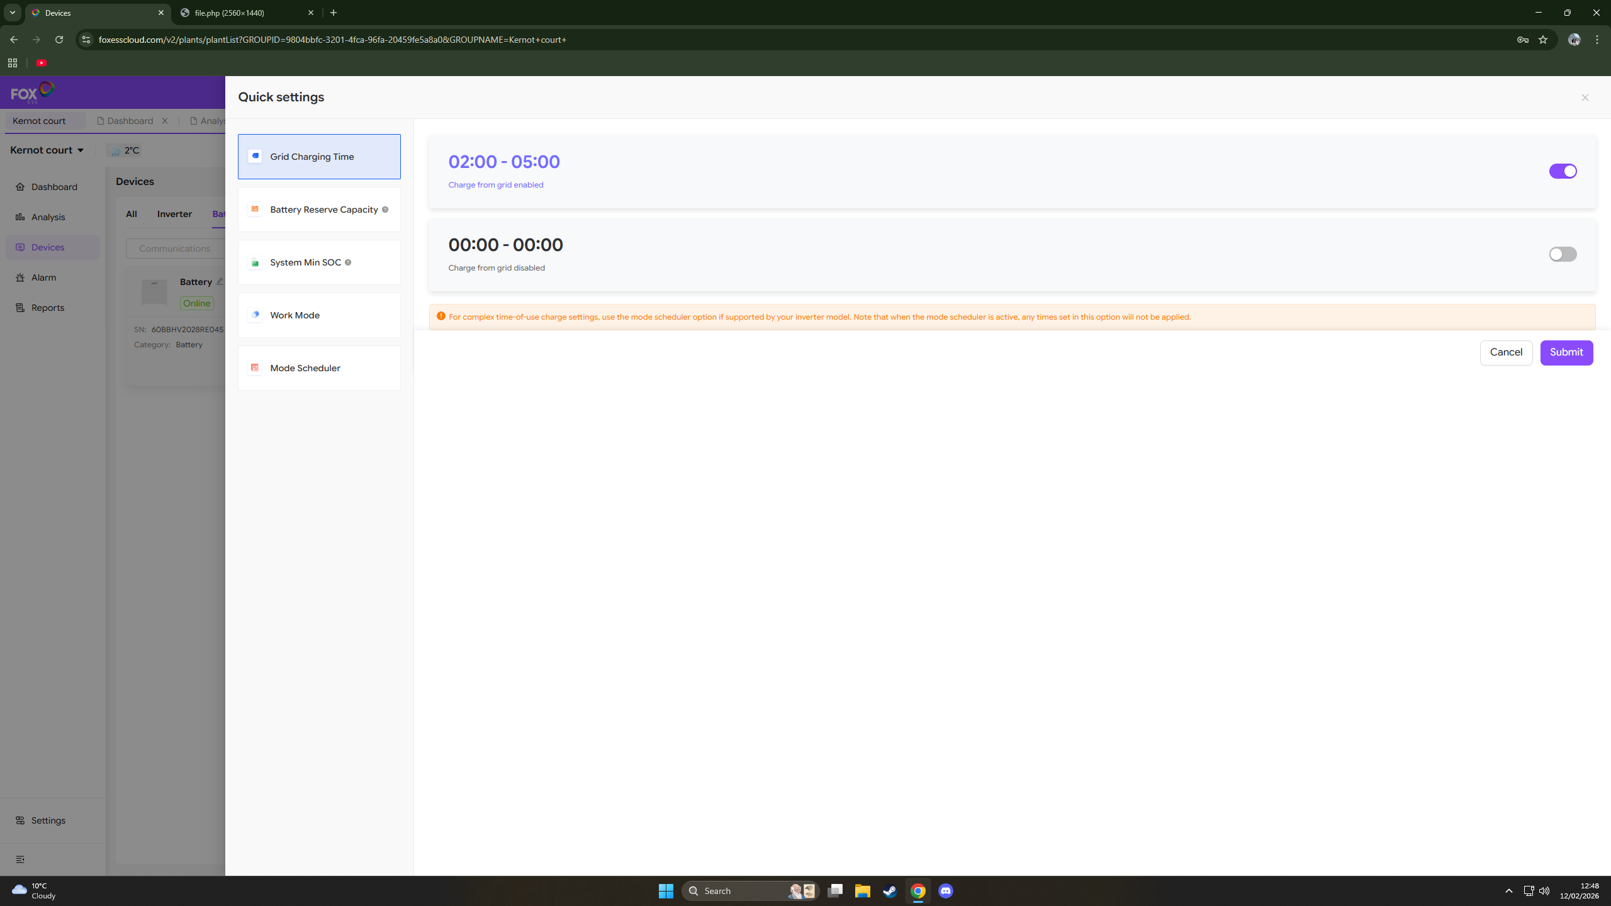Screen dimensions: 1611x906
Task: Disable the 02:00 - 05:00 grid charging toggle
Action: coord(1563,171)
